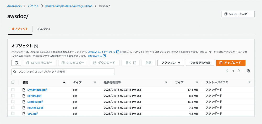This screenshot has height=124, width=262.
Task: Select all objects with header checkbox
Action: point(13,82)
